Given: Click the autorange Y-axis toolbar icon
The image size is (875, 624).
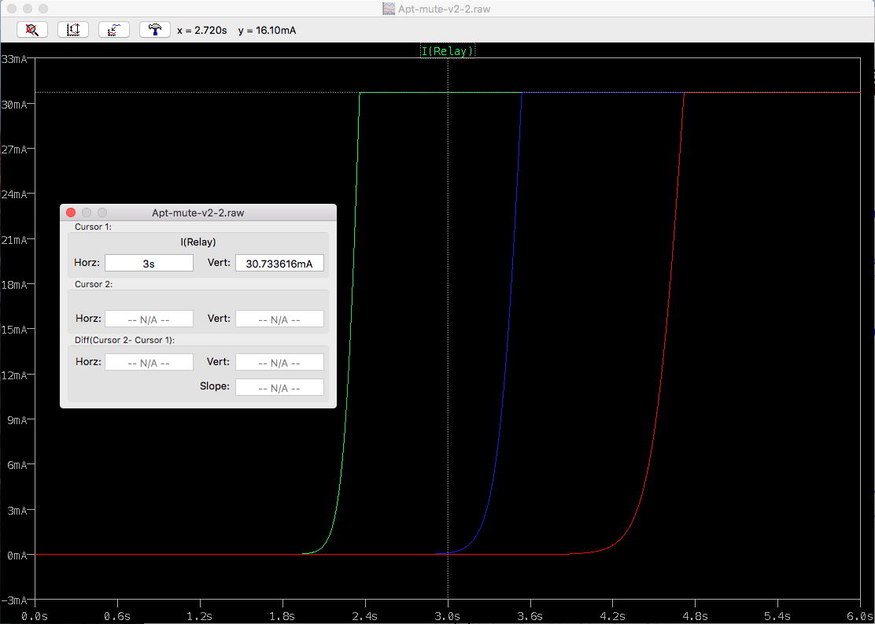Looking at the screenshot, I should 73,30.
